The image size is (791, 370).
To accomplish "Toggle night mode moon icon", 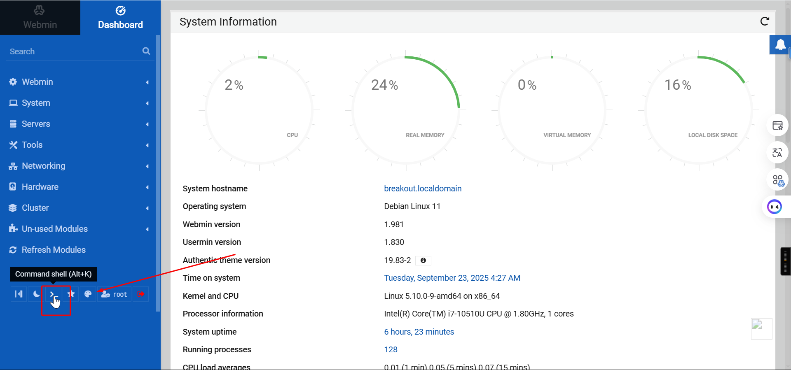I will [36, 294].
